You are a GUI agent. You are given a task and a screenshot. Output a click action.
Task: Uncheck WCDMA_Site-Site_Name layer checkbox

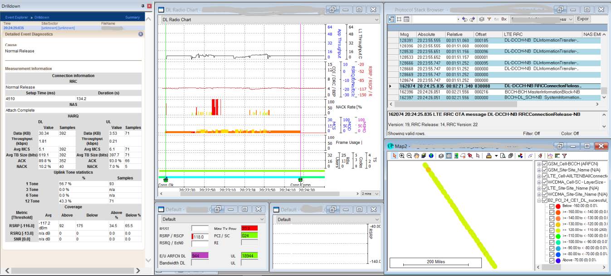(x=545, y=194)
